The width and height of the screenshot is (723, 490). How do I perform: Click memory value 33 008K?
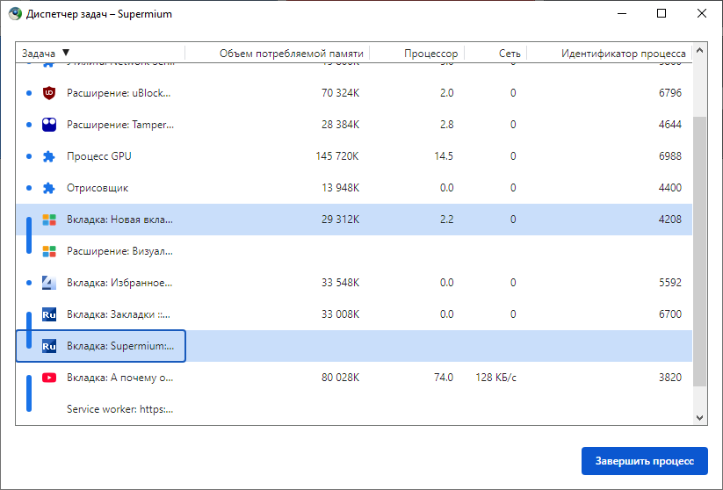(340, 314)
